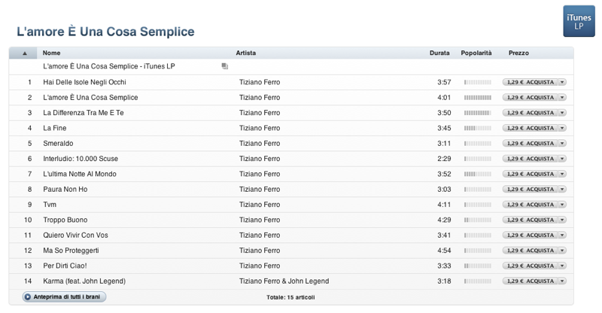Click the popularity bar for Hai Delle Isole Negli Occhi
This screenshot has height=313, width=602.
[477, 82]
